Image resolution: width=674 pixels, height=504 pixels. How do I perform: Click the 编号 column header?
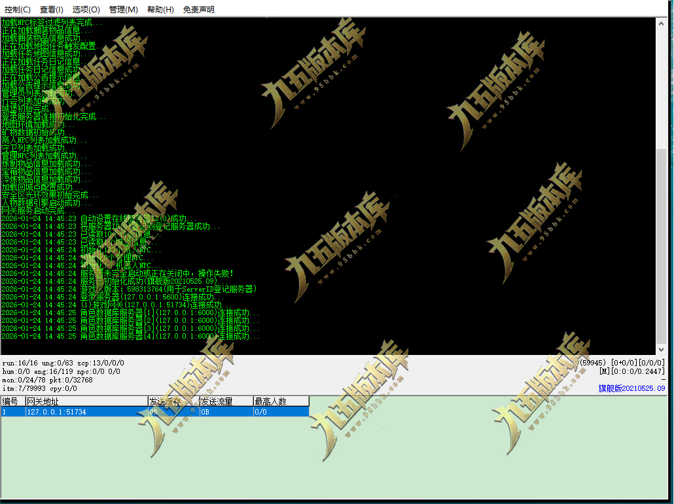(13, 401)
